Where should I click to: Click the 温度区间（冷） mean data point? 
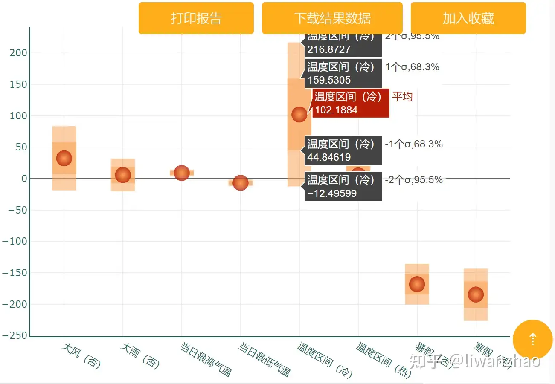click(x=299, y=114)
